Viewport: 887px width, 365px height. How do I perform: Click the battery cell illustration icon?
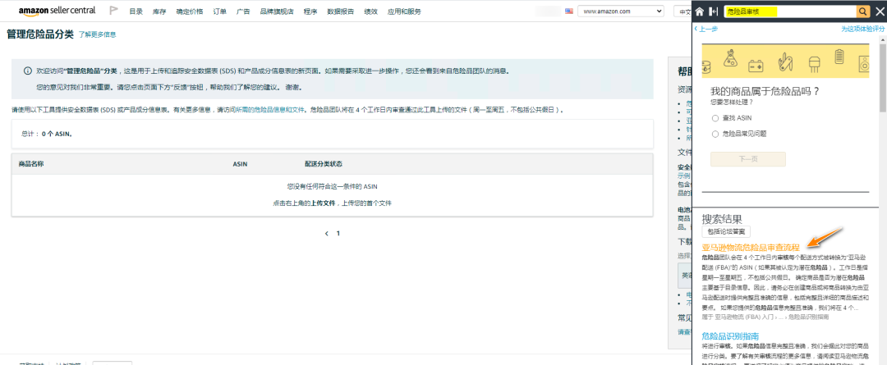(x=840, y=57)
